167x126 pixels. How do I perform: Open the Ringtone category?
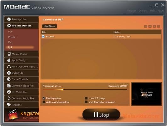[x=21, y=105]
